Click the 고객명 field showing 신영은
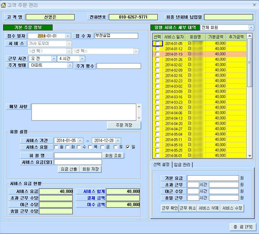 (x=50, y=17)
